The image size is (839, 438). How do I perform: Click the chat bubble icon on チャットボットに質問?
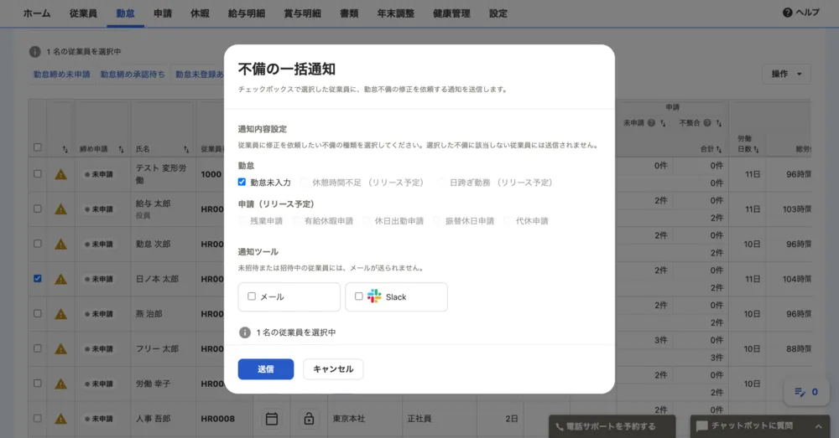(702, 425)
